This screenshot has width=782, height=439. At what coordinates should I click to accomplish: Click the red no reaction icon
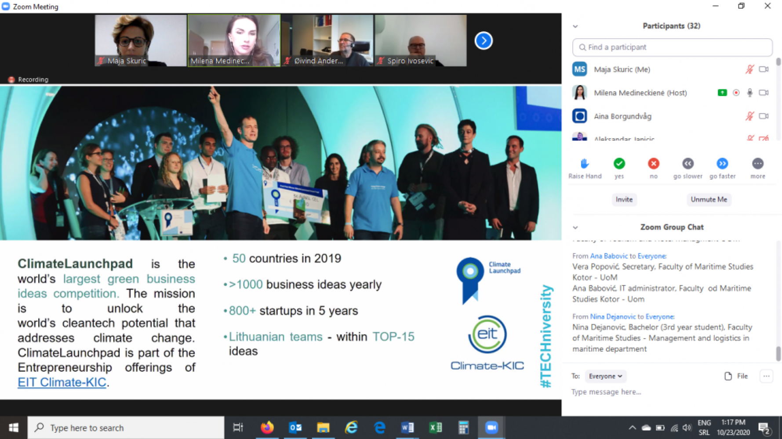[653, 164]
